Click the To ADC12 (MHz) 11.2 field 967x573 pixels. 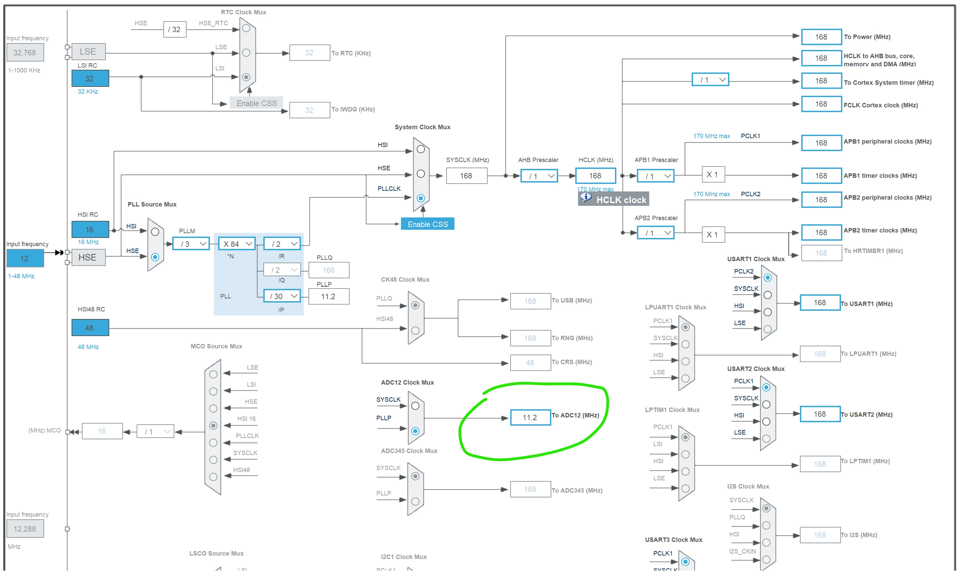[x=531, y=418]
